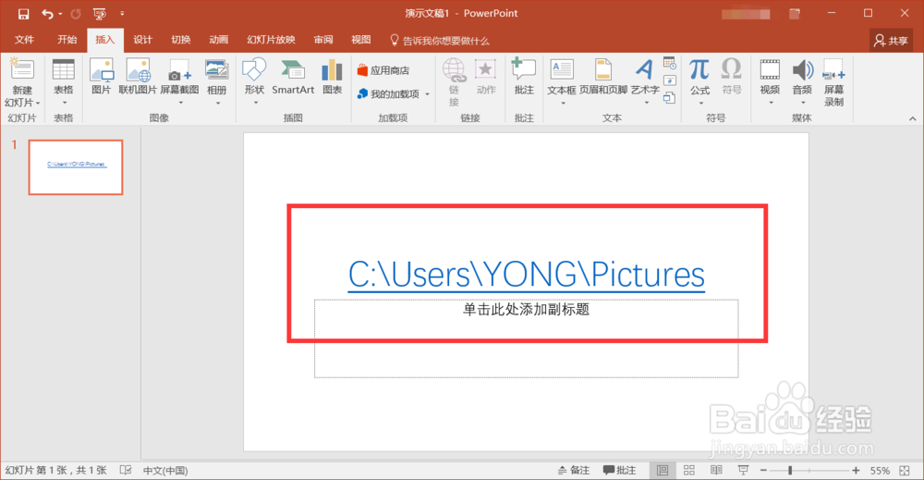Start 屏幕录制 screen recording

point(833,82)
